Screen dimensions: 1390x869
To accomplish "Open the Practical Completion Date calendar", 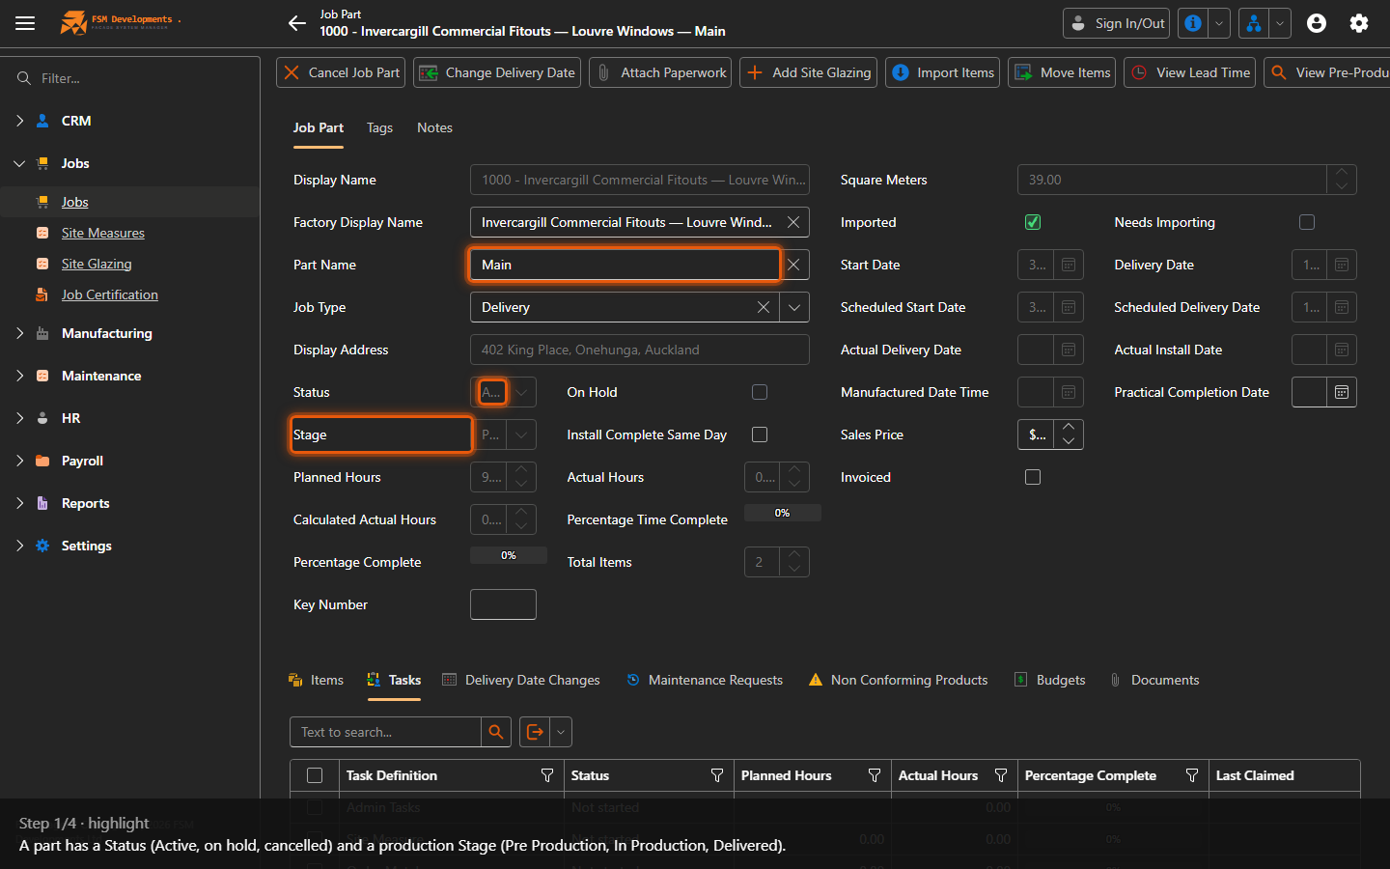I will click(x=1342, y=392).
